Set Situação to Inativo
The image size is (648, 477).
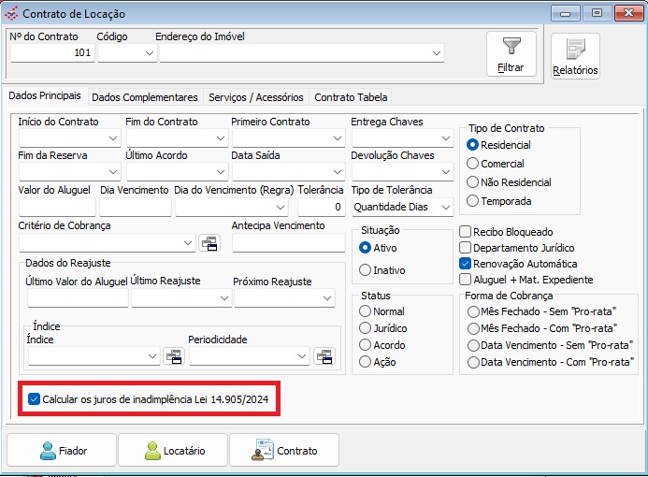365,270
